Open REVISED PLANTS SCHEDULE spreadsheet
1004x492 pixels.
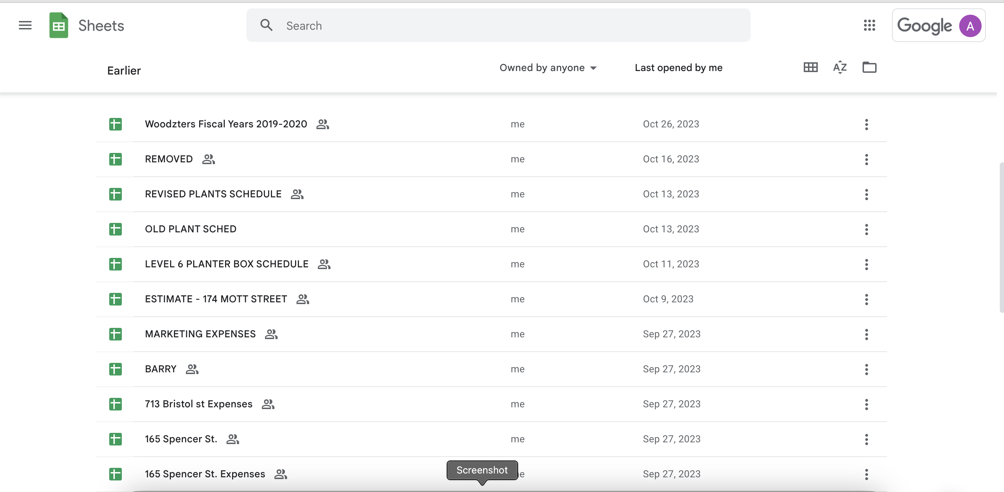tap(213, 194)
